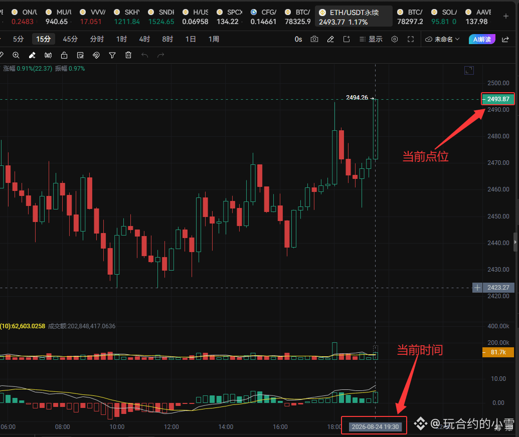This screenshot has width=519, height=437.
Task: Toggle fullscreen chart mode
Action: coord(411,39)
